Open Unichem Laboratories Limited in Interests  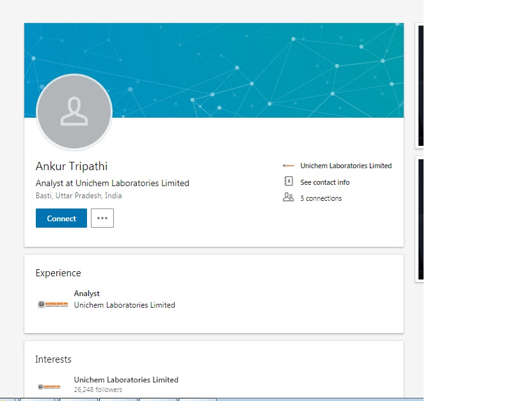126,380
